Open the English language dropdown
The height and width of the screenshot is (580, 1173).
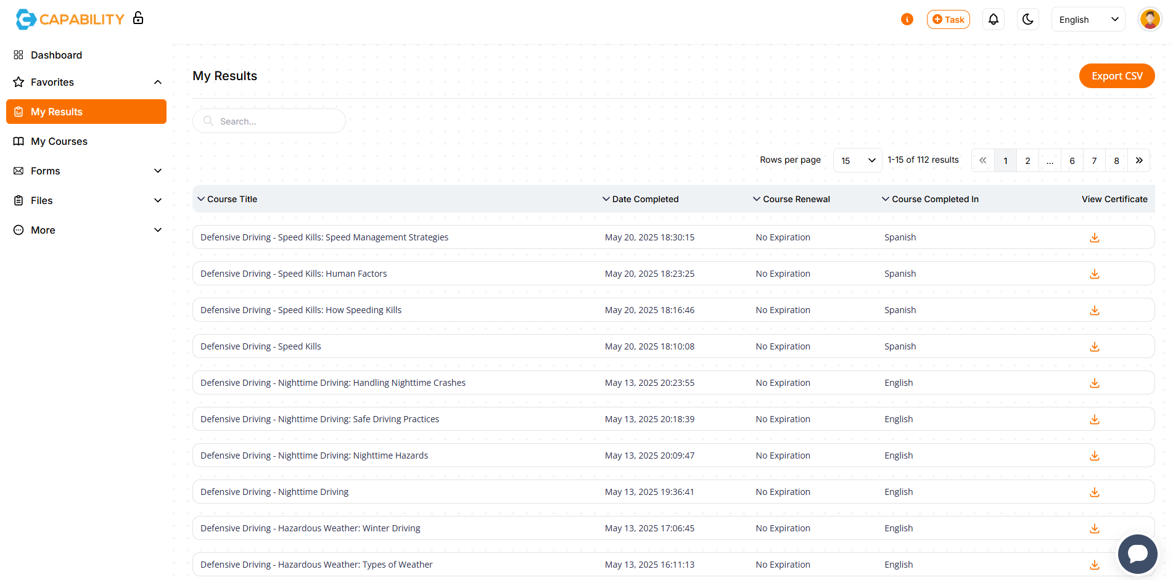tap(1088, 19)
